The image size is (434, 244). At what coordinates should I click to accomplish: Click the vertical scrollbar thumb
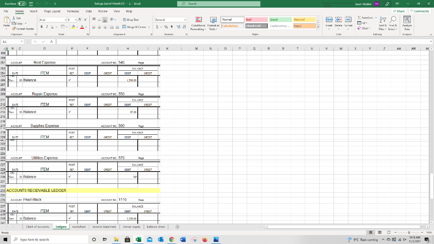tap(431, 186)
